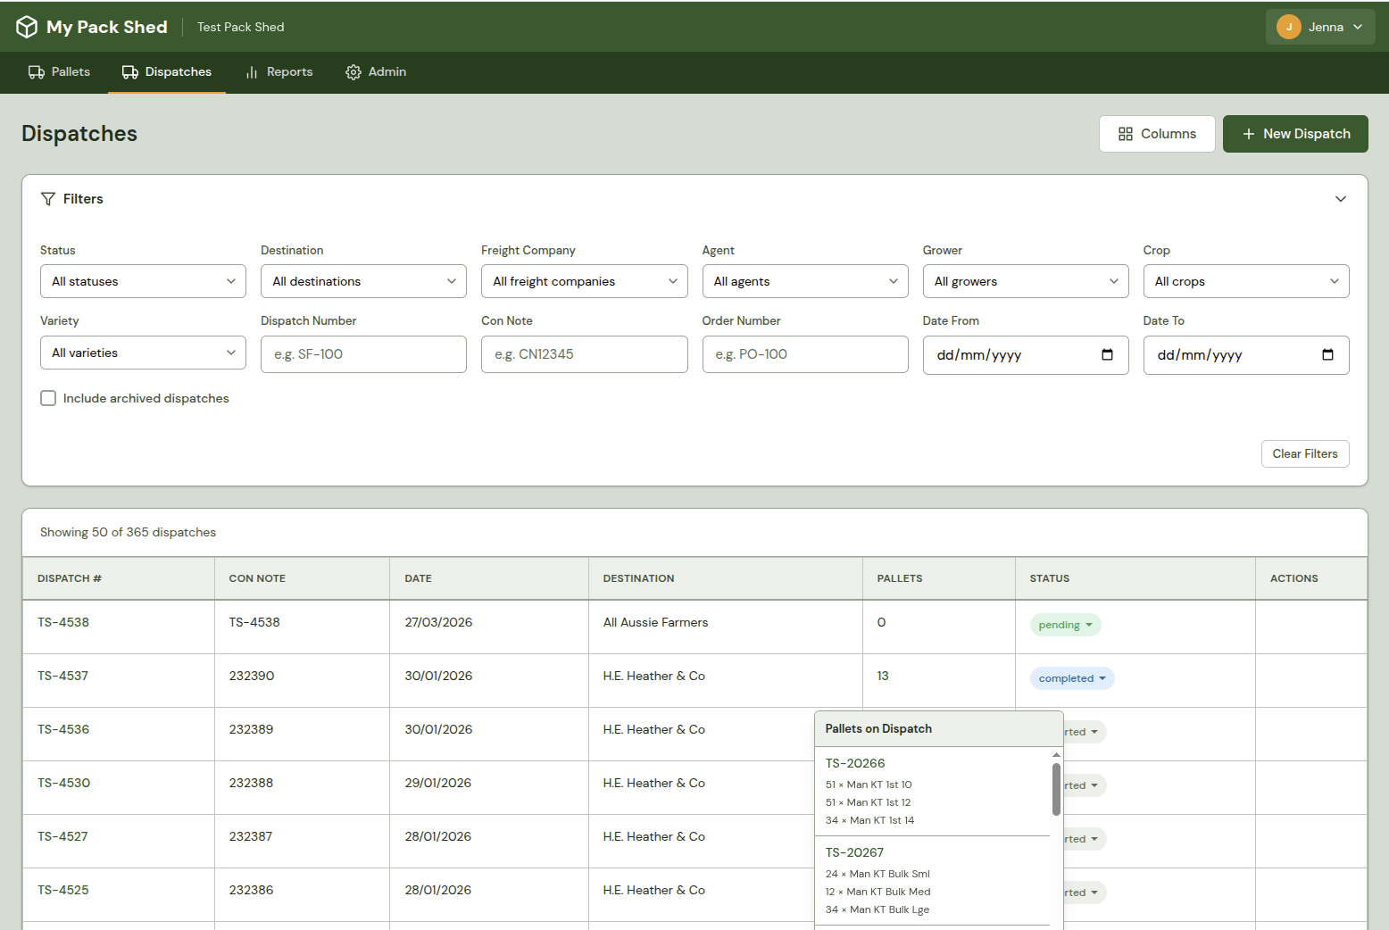This screenshot has width=1389, height=930.
Task: Open the Date From calendar picker icon
Action: pyautogui.click(x=1107, y=354)
